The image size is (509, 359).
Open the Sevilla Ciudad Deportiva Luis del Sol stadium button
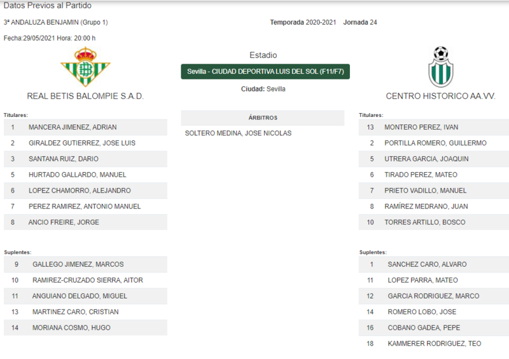[x=265, y=71]
